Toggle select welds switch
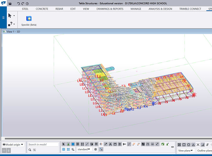This screenshot has width=212, height=156. tap(106, 144)
